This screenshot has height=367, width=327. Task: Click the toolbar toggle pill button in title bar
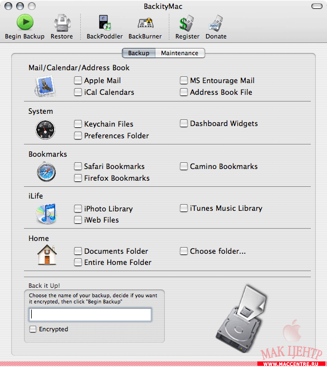(x=317, y=6)
